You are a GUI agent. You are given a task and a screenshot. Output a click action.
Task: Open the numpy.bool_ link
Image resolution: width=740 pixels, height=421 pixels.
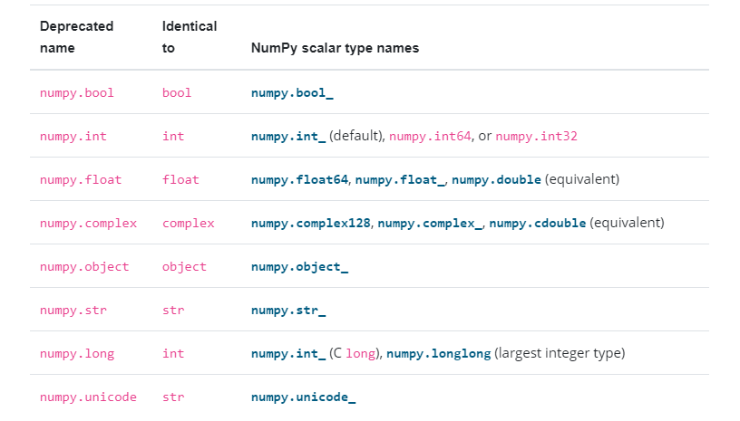293,93
